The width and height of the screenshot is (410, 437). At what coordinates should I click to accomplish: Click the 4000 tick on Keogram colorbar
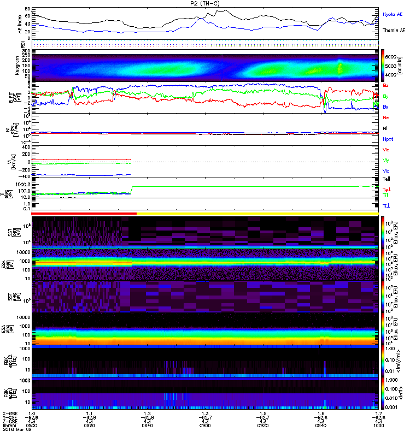click(x=391, y=75)
